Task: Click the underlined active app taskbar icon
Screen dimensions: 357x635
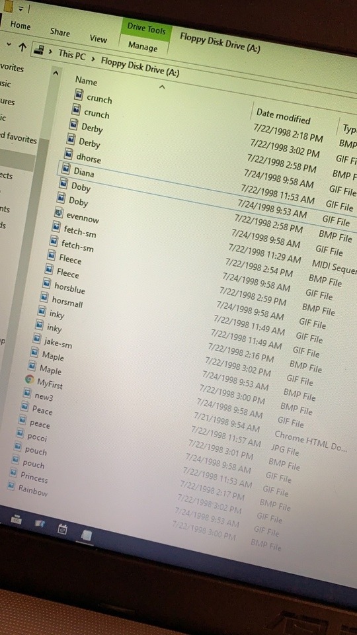Action: pyautogui.click(x=86, y=536)
